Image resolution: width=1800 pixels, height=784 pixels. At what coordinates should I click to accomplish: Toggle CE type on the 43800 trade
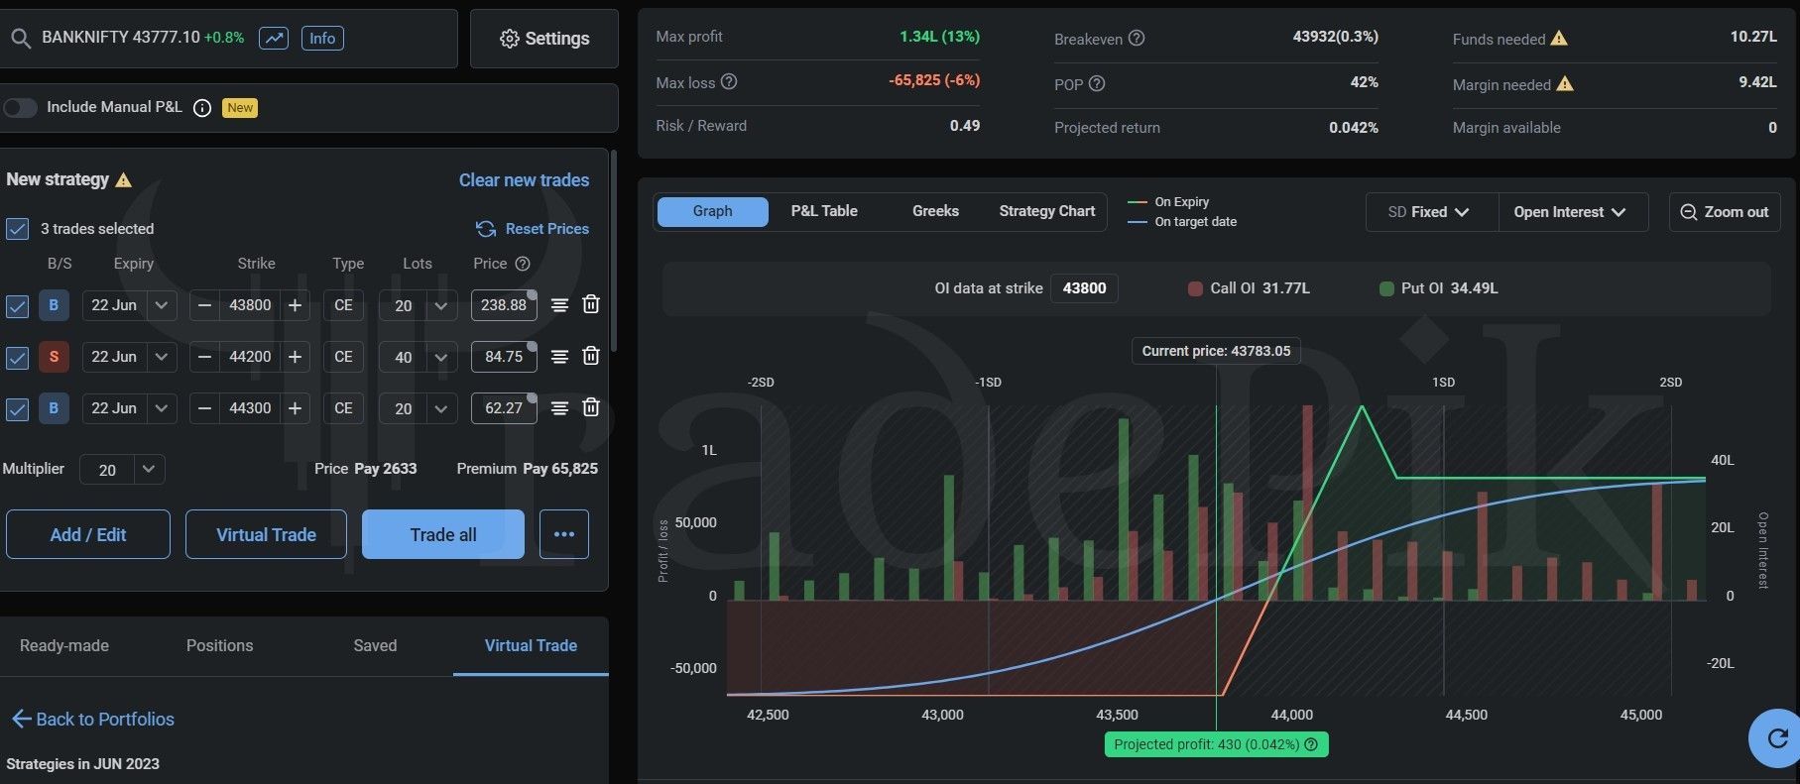click(x=343, y=305)
